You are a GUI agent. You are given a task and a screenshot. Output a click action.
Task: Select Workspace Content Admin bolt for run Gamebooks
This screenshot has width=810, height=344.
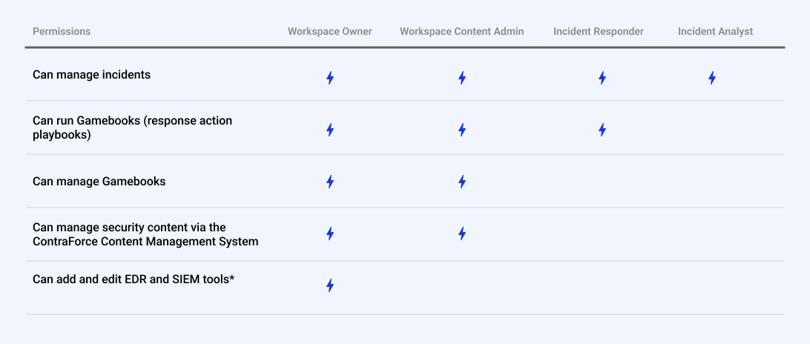point(461,130)
